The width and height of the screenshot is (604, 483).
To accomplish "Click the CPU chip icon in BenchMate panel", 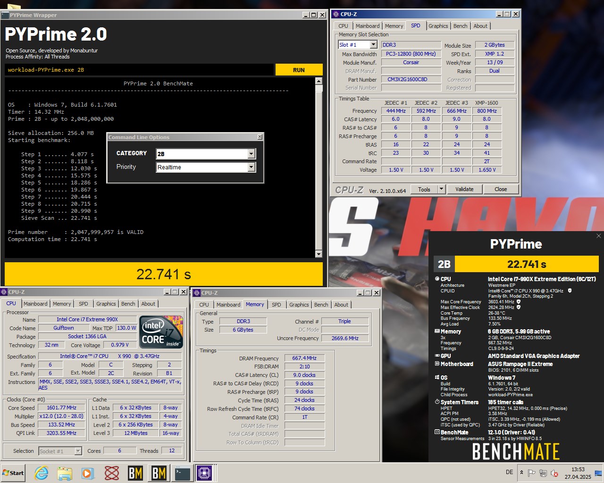I will (437, 279).
